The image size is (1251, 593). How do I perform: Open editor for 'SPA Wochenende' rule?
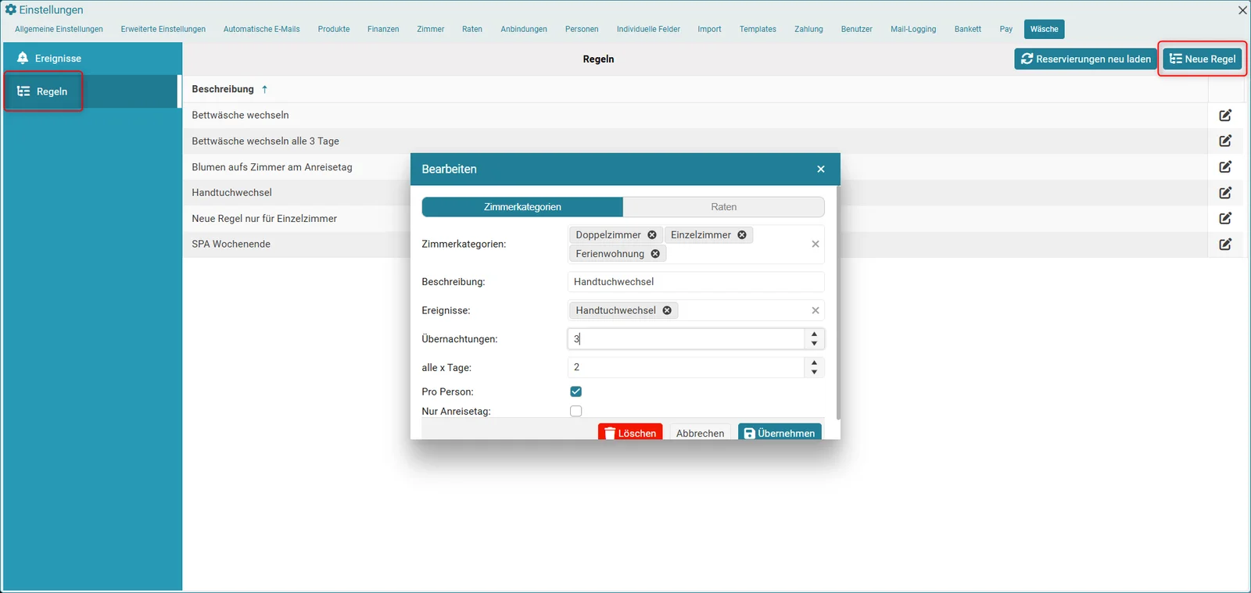click(1225, 245)
